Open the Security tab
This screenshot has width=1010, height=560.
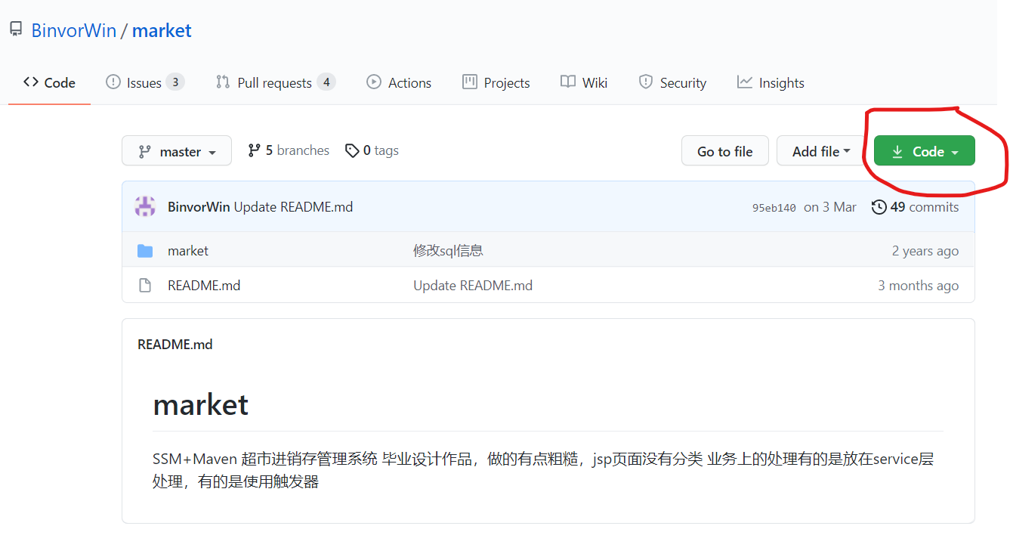tap(672, 82)
